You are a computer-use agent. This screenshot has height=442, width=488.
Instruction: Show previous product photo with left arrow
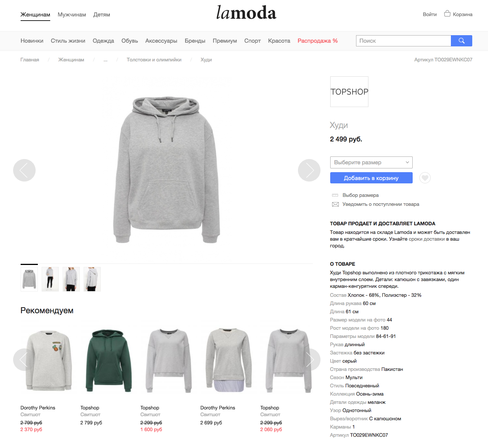pos(24,170)
